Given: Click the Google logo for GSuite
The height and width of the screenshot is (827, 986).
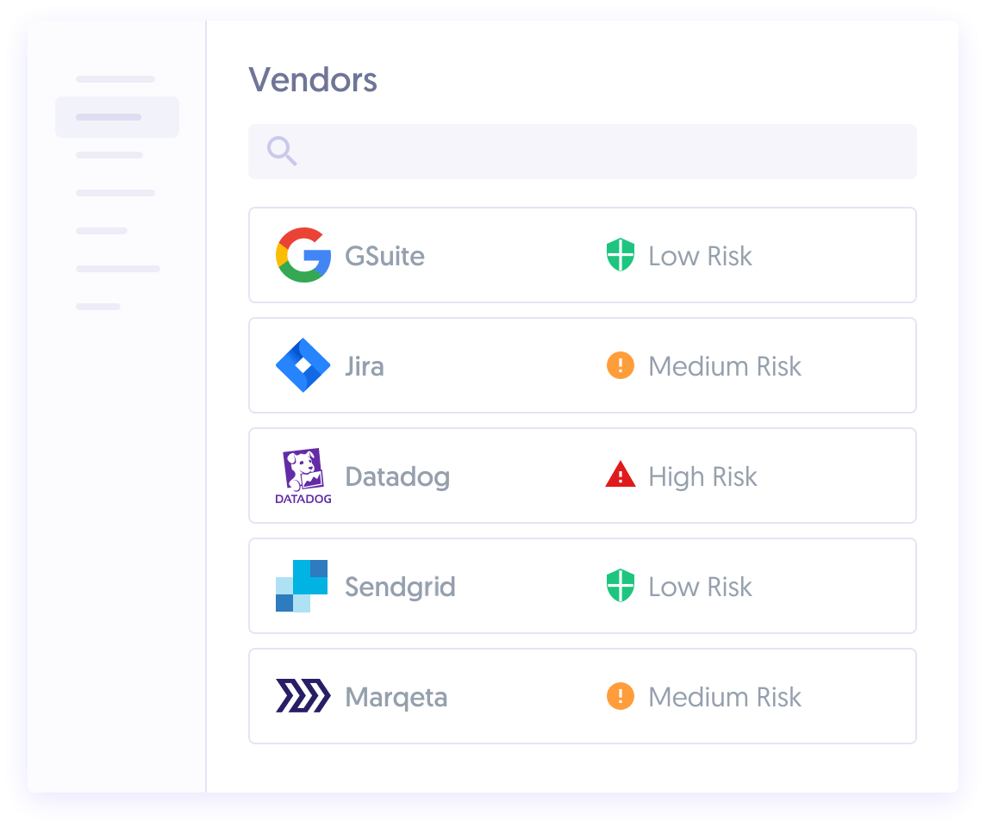Looking at the screenshot, I should click(x=303, y=255).
